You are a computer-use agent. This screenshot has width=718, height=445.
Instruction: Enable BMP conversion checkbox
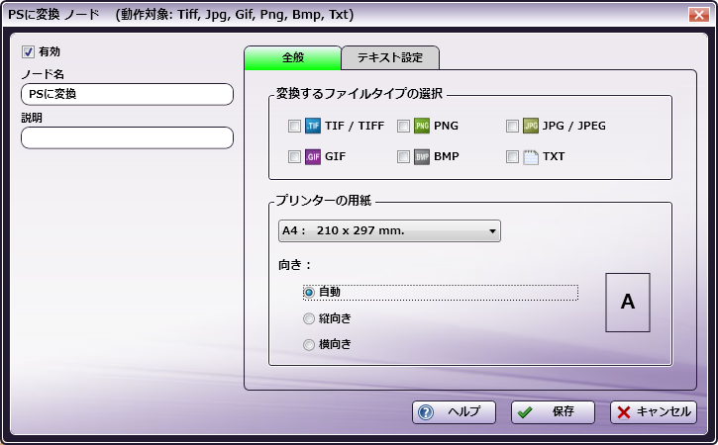tap(403, 157)
